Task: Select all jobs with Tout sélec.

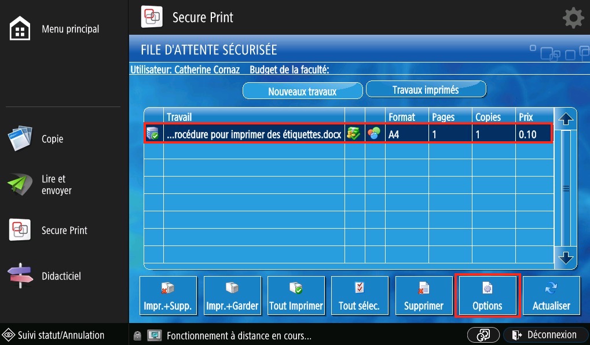Action: coord(360,296)
